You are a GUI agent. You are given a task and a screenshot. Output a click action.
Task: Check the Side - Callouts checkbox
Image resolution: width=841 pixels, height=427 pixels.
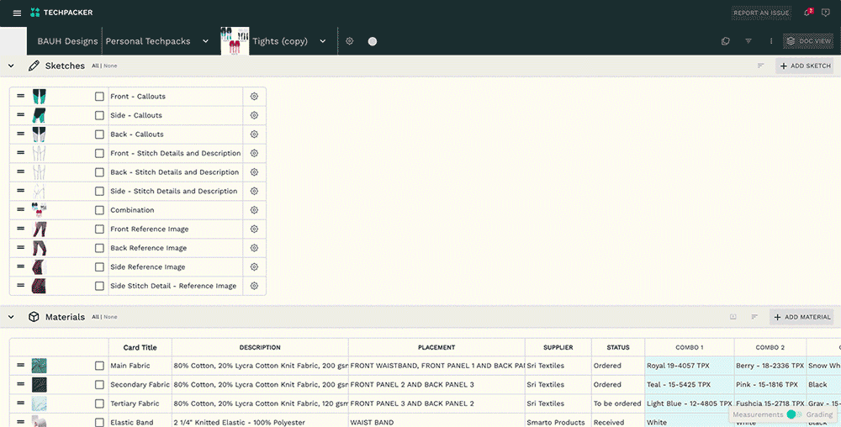coord(99,115)
